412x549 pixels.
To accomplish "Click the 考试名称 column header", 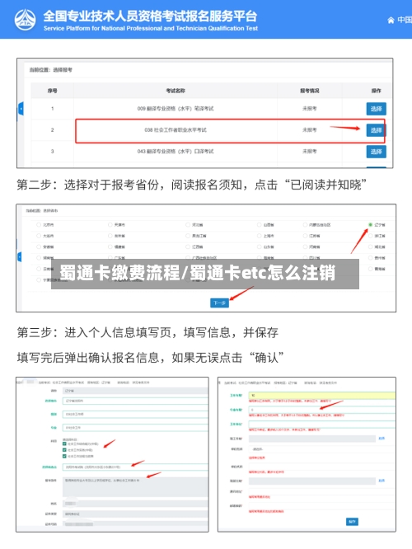I will pyautogui.click(x=176, y=91).
